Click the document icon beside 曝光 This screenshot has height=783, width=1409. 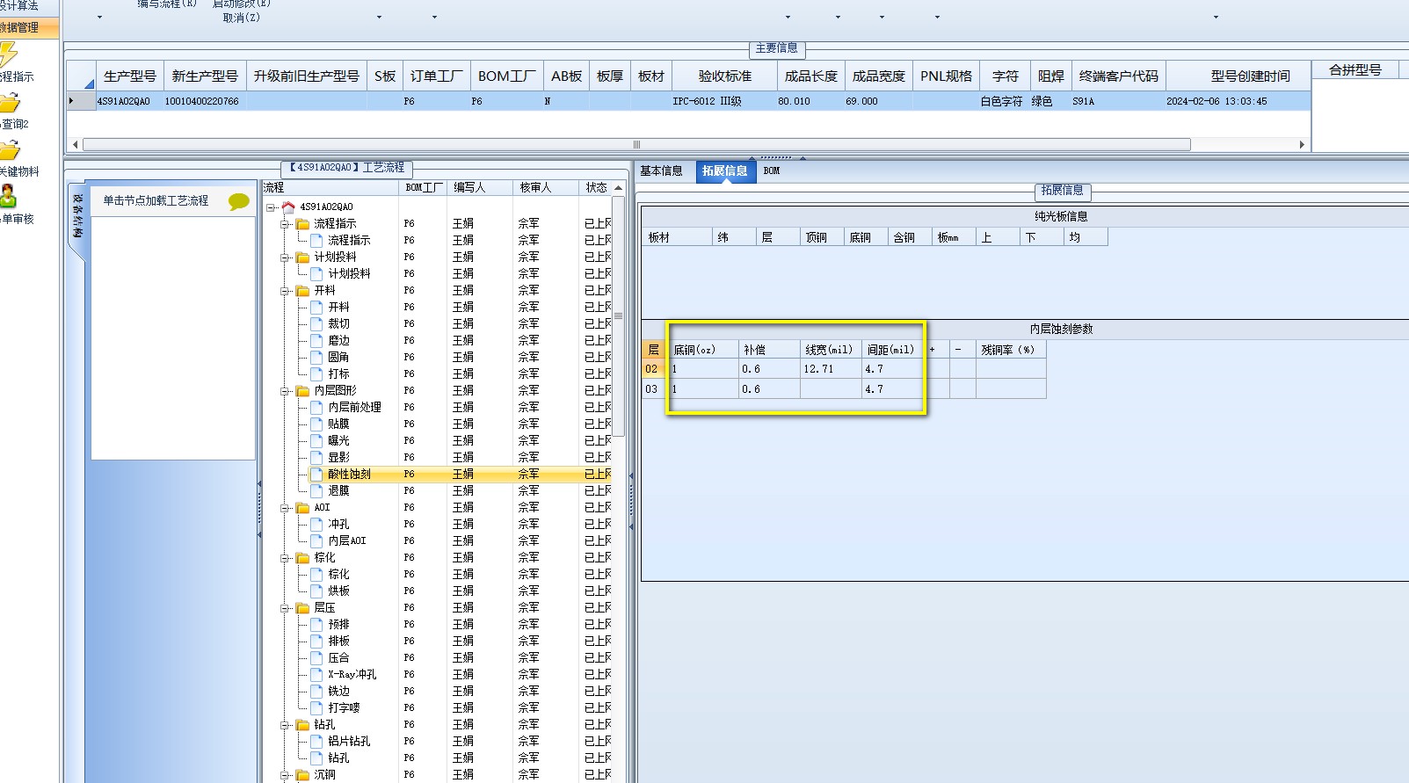316,441
